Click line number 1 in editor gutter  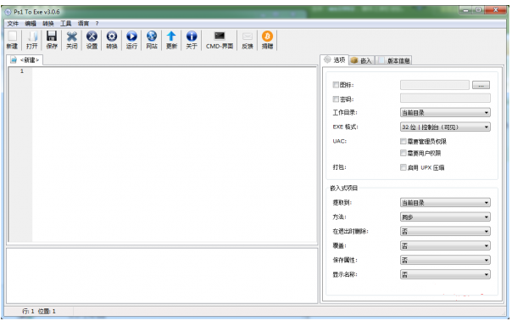click(x=22, y=71)
